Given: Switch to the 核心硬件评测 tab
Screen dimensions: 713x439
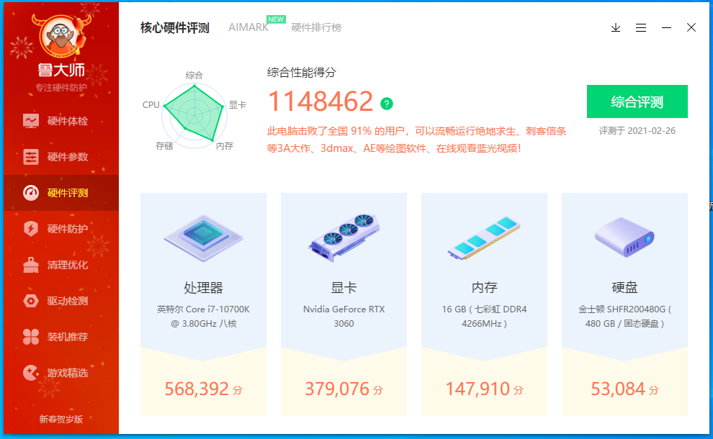Looking at the screenshot, I should coord(174,28).
